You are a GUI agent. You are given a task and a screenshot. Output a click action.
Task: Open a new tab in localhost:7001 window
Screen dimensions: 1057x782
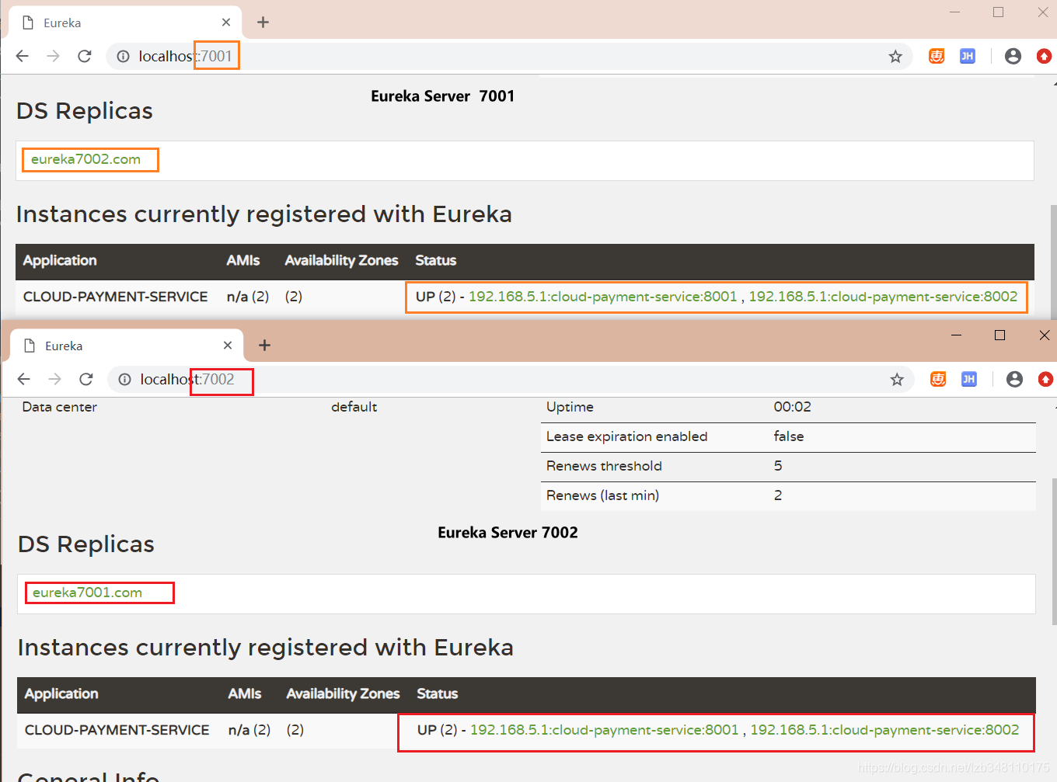(x=263, y=23)
